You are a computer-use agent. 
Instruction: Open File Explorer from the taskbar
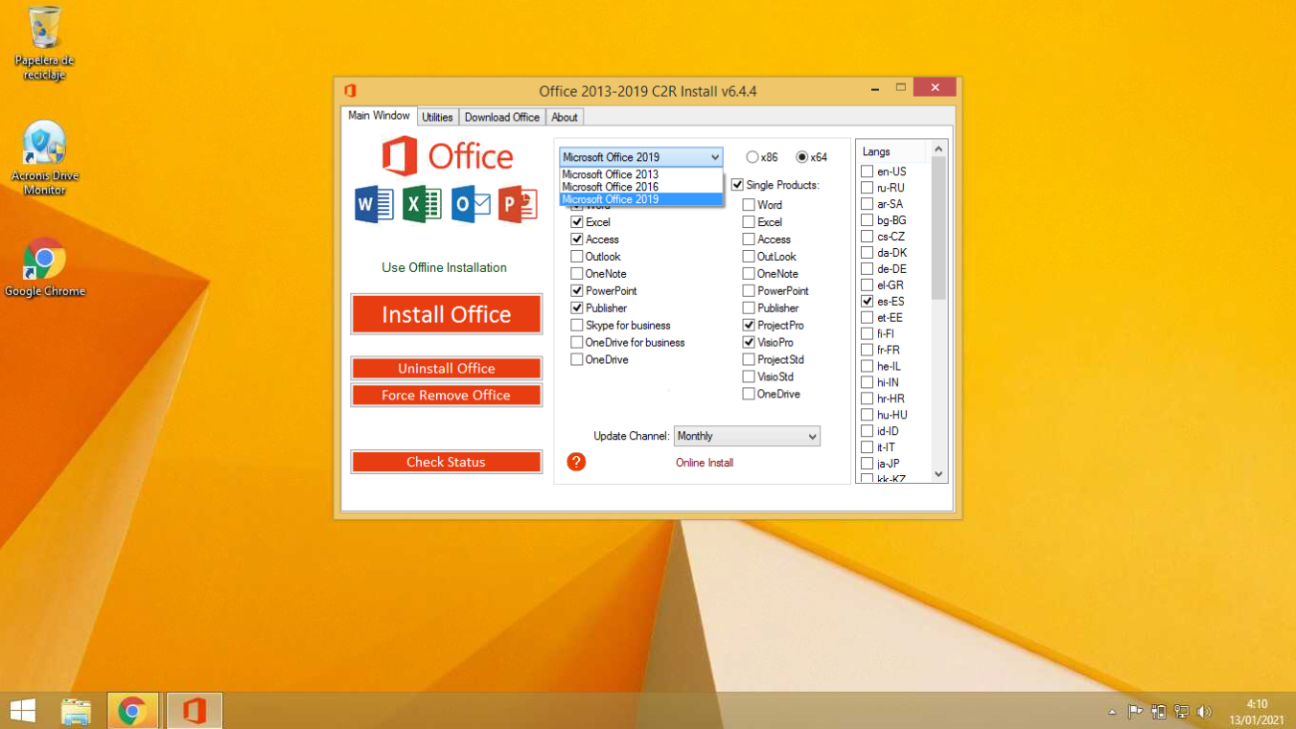(x=77, y=711)
